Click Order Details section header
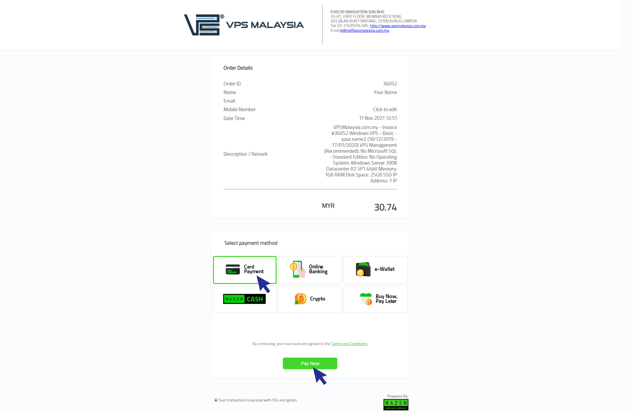This screenshot has height=412, width=633. click(238, 68)
